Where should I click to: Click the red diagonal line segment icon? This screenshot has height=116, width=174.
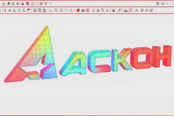pos(37,4)
